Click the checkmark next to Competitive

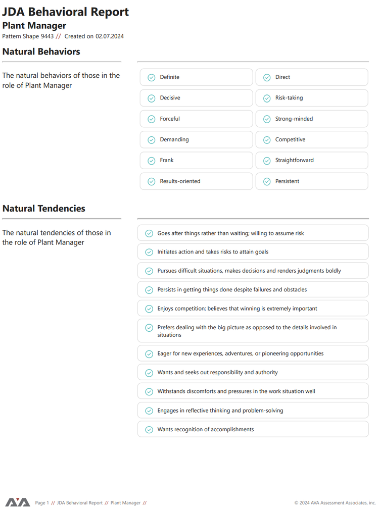[267, 140]
